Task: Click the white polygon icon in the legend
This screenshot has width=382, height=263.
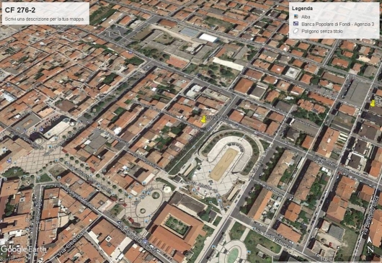Action: (296, 31)
